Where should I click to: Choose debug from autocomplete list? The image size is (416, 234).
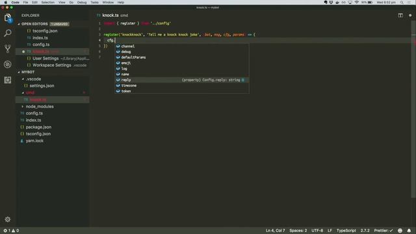point(182,52)
